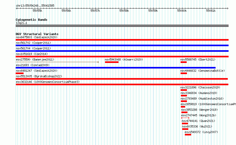
Task: Open the nsv5588745 (Ebert2021) label
Action: point(198,59)
